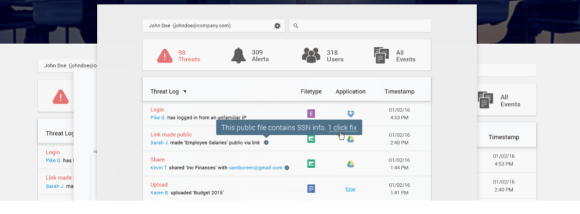Click the Filetype column header
Image resolution: width=580 pixels, height=214 pixels.
point(311,91)
